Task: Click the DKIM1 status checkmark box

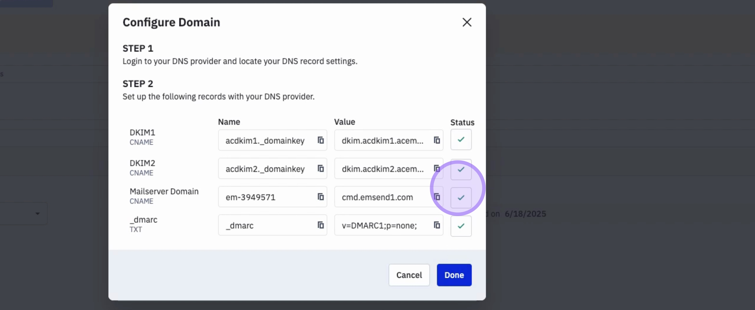Action: point(461,139)
